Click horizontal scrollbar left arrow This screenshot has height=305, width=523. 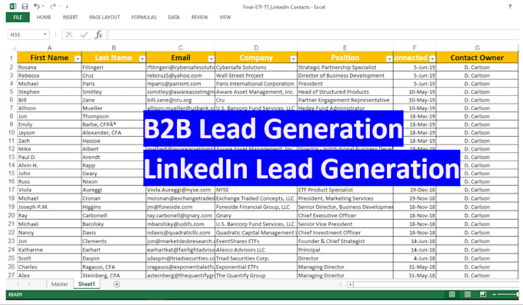point(350,284)
